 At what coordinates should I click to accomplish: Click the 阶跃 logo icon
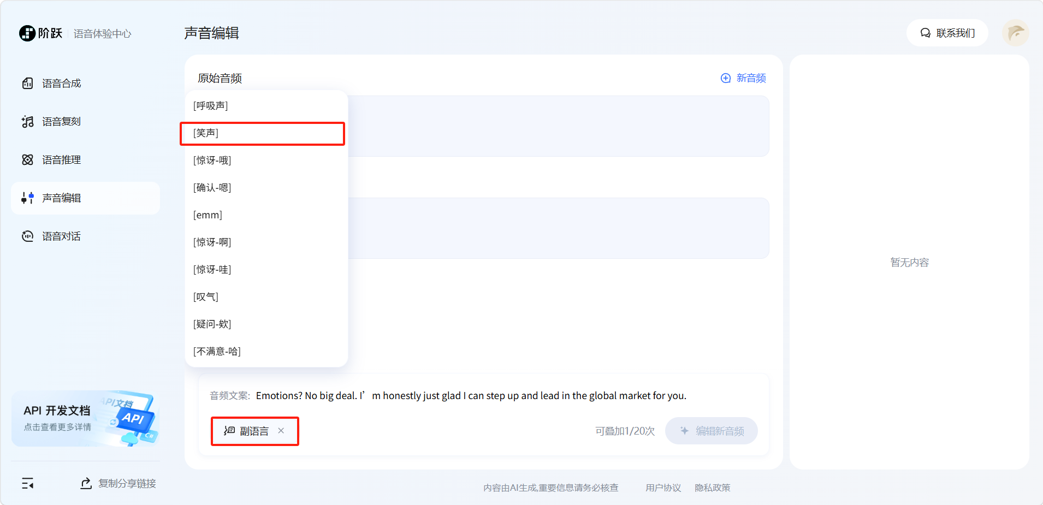[27, 33]
